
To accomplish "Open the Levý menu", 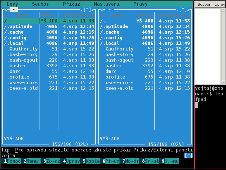I will pos(12,4).
